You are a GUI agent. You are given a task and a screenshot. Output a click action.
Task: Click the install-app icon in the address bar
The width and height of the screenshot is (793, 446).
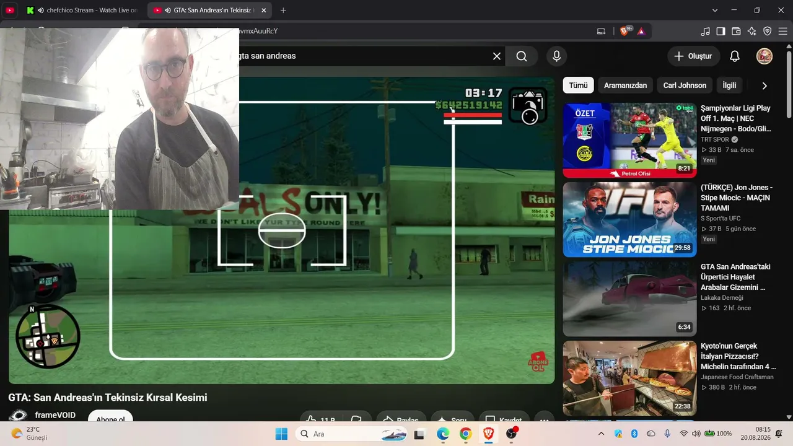click(x=601, y=31)
